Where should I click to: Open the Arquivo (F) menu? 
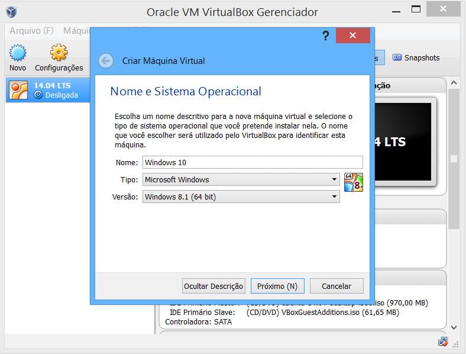coord(31,30)
